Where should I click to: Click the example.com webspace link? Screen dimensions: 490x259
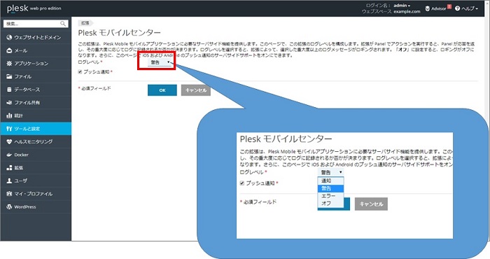407,12
